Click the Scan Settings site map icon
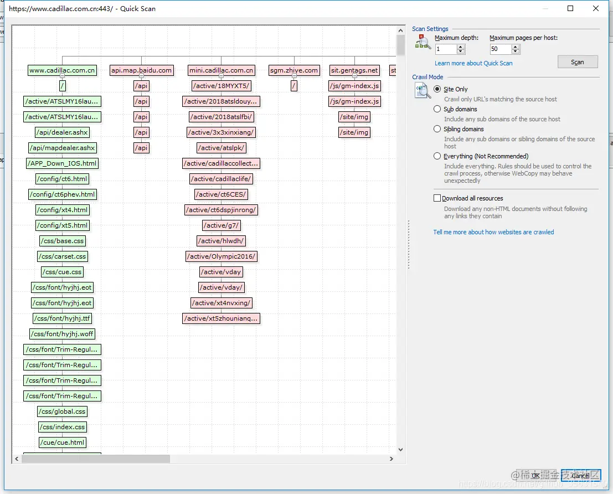 [423, 42]
